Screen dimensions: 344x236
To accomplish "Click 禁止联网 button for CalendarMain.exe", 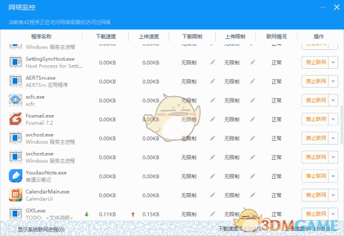I will click(315, 195).
